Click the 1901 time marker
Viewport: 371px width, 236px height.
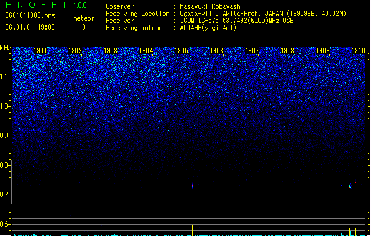40,51
